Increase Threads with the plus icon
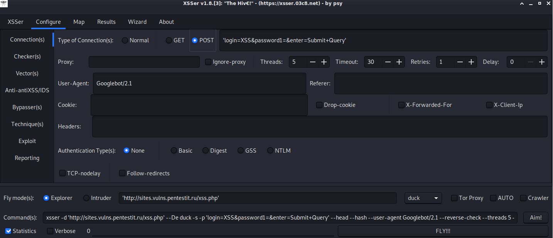The image size is (553, 238). (324, 62)
